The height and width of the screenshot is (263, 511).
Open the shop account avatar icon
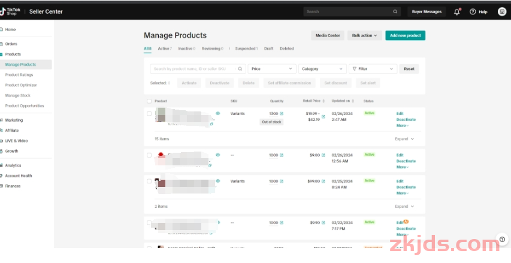point(502,11)
